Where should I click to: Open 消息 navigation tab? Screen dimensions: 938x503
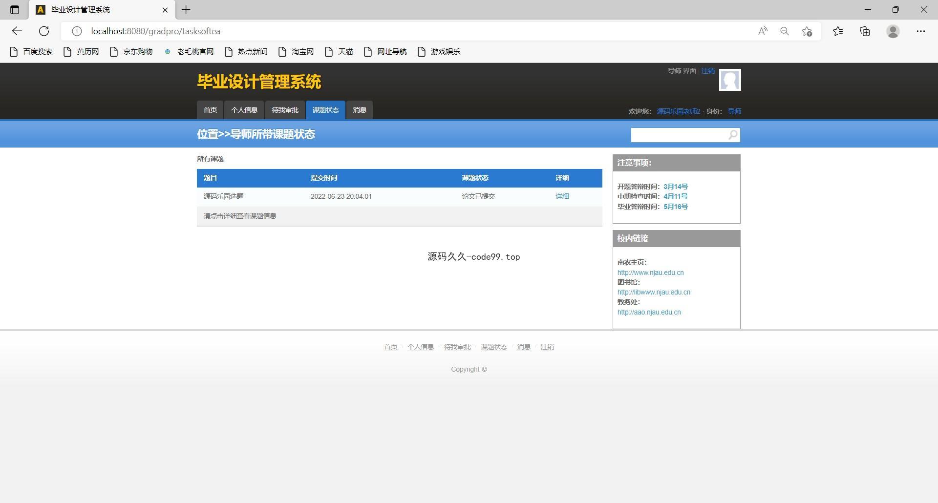[x=360, y=110]
